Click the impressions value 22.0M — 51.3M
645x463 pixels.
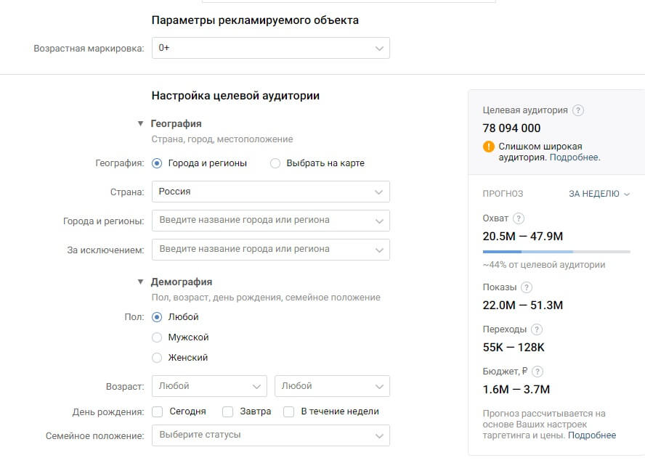pyautogui.click(x=523, y=306)
